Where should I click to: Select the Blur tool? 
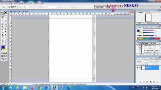3,32
